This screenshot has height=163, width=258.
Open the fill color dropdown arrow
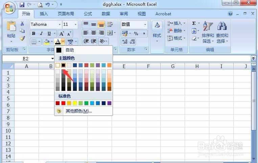tap(52, 42)
